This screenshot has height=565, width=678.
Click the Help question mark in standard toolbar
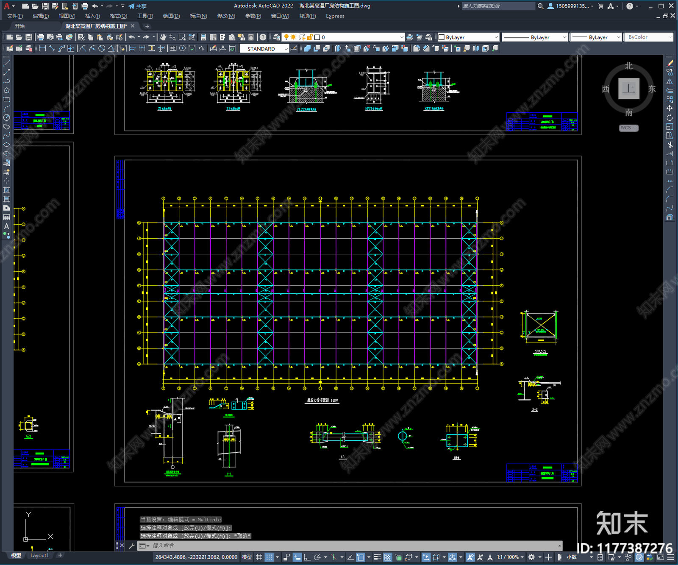tap(263, 37)
